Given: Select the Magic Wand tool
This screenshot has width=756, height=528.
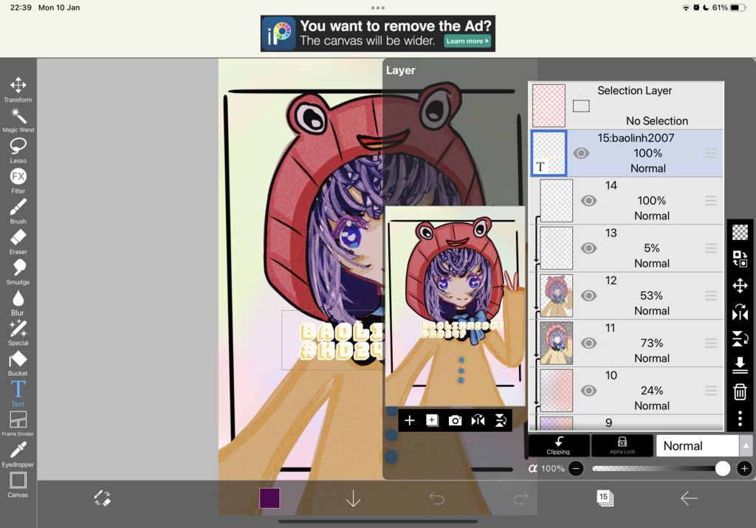Looking at the screenshot, I should (18, 120).
